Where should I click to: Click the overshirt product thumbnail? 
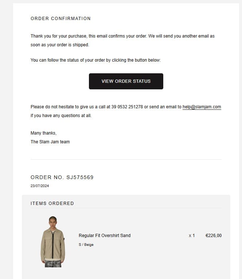pyautogui.click(x=53, y=241)
